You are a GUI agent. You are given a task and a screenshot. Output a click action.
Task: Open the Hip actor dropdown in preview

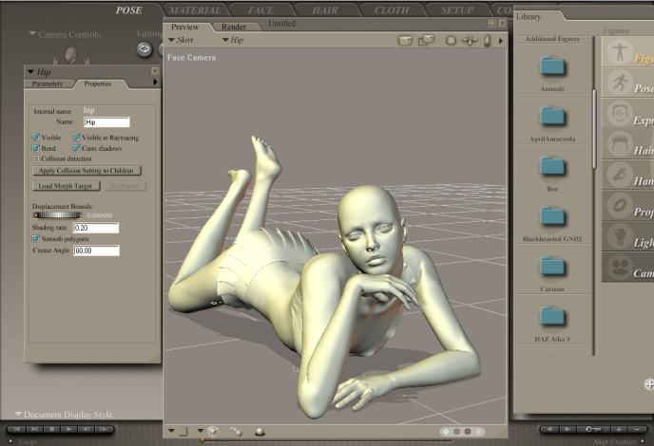pyautogui.click(x=232, y=41)
